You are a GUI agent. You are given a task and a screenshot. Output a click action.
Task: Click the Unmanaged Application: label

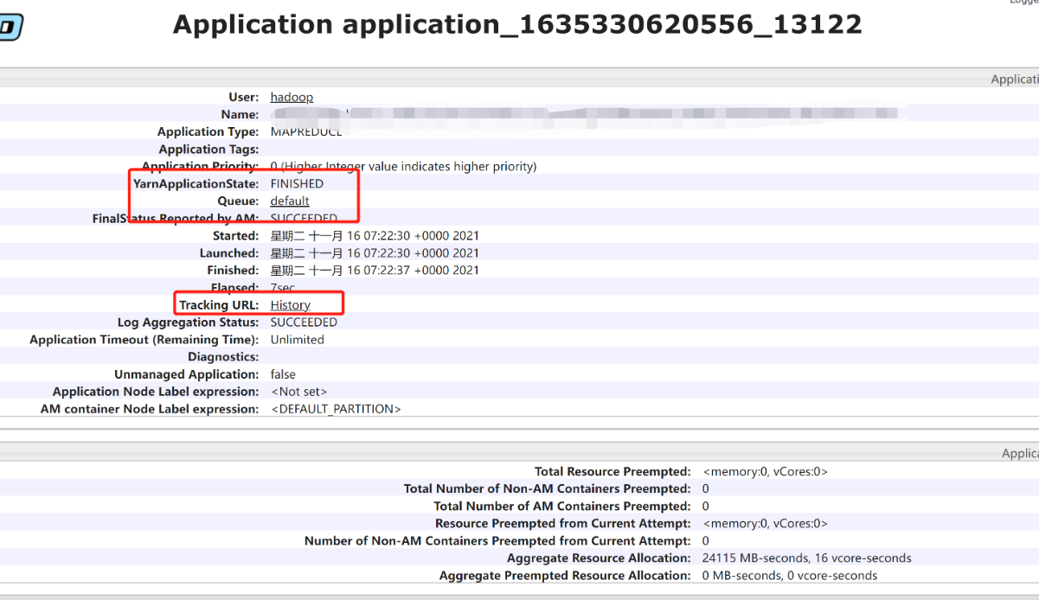tap(186, 374)
